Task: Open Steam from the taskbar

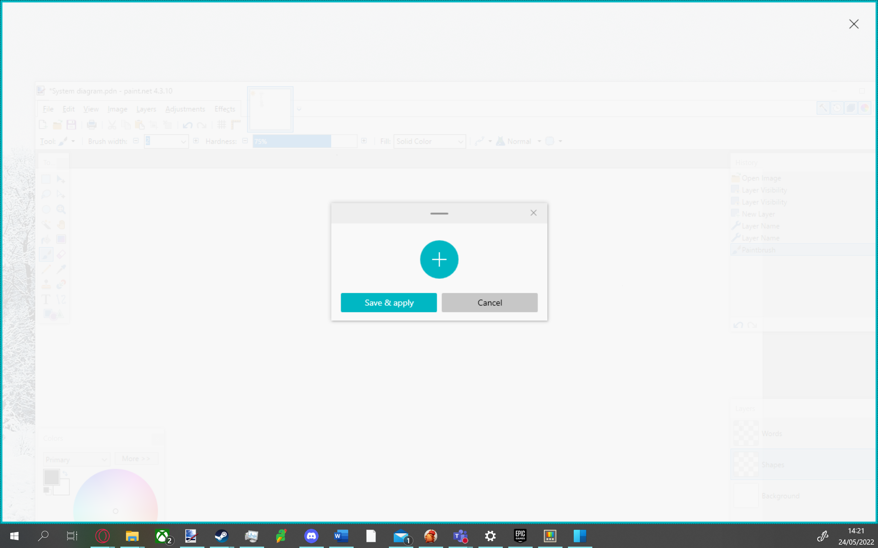Action: pyautogui.click(x=221, y=536)
